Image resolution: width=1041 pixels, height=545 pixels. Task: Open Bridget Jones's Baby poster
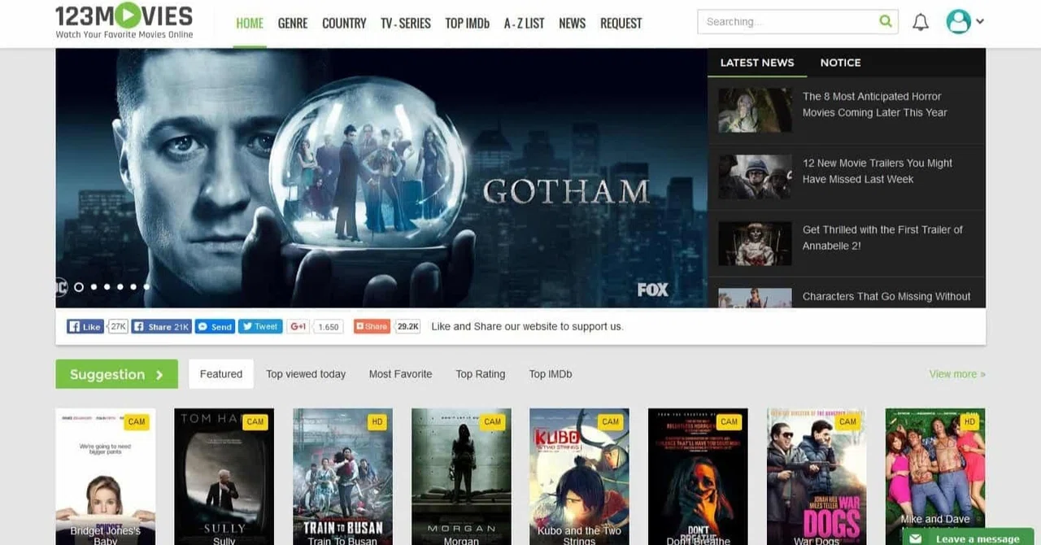105,477
